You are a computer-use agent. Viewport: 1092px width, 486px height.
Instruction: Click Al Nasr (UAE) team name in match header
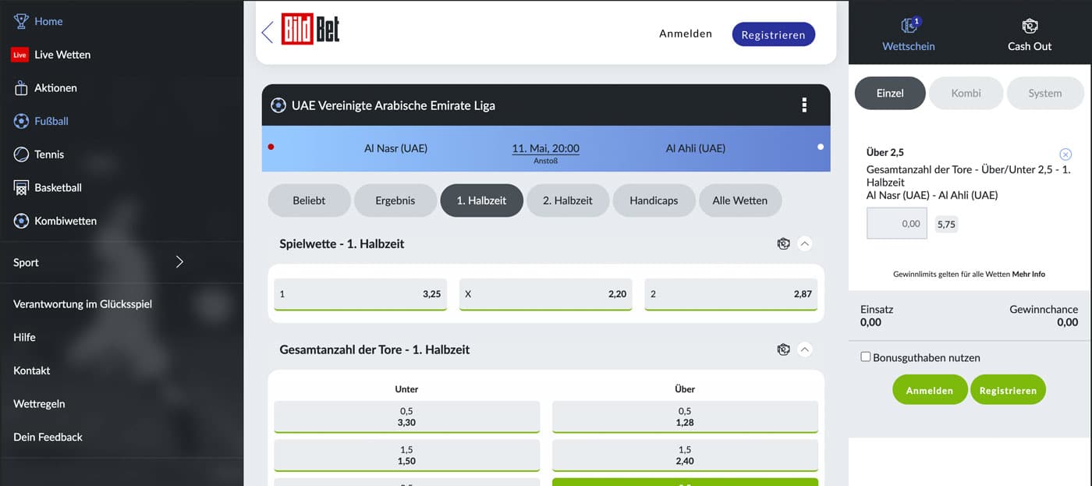point(395,148)
